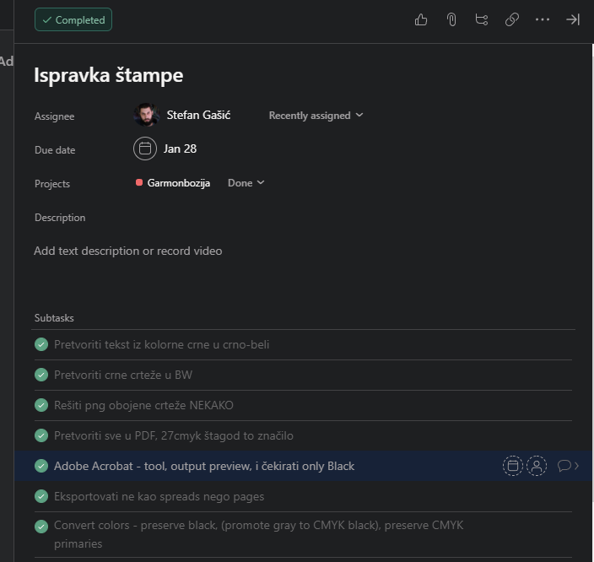Image resolution: width=594 pixels, height=562 pixels.
Task: Uncheck 'Eksportovati ne kao spreads nego pages'
Action: pyautogui.click(x=41, y=496)
